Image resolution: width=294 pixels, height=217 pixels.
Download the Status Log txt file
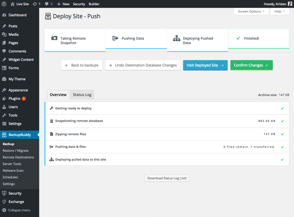coord(167,178)
